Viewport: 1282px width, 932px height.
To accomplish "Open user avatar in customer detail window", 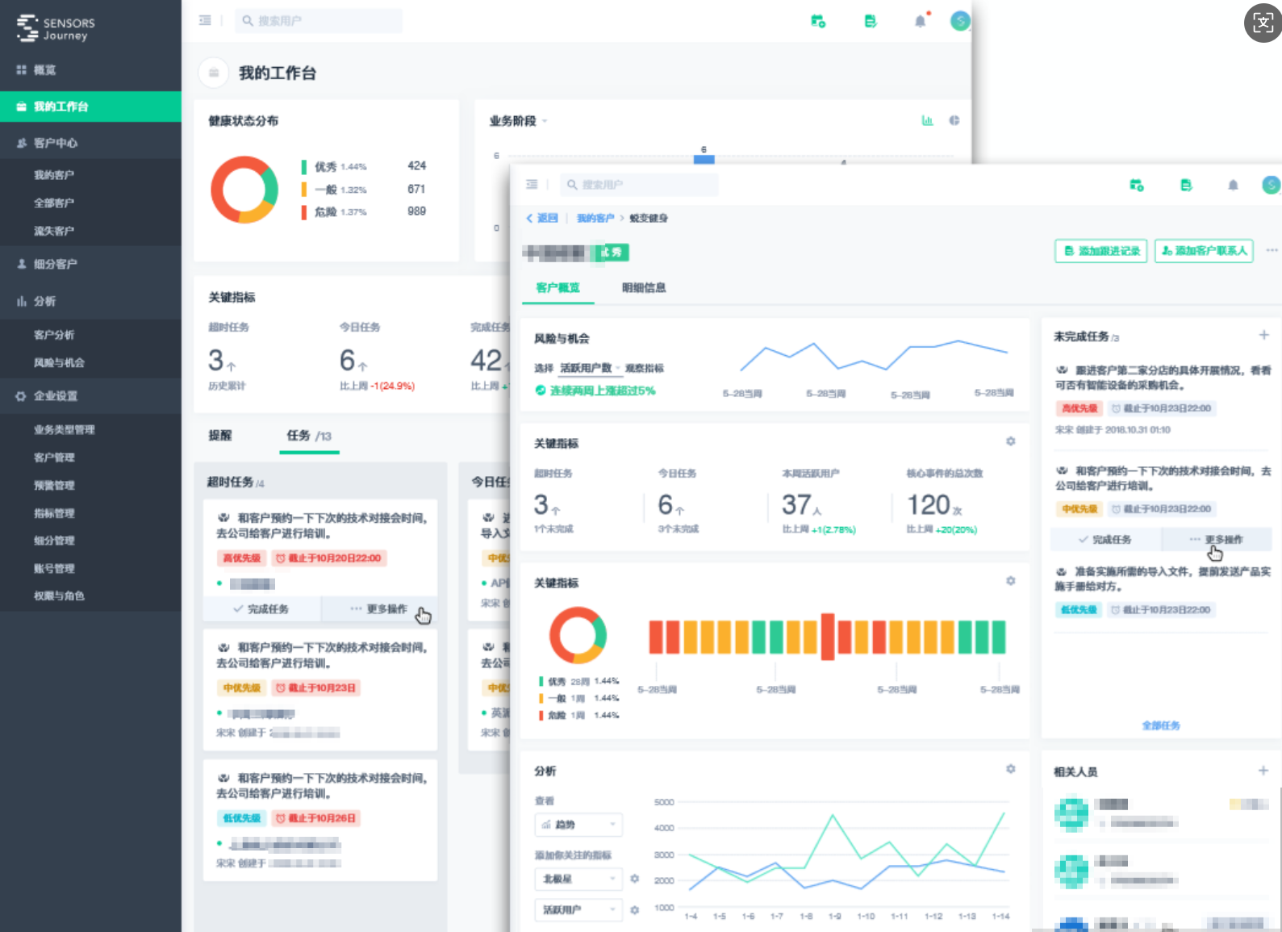I will [1272, 186].
